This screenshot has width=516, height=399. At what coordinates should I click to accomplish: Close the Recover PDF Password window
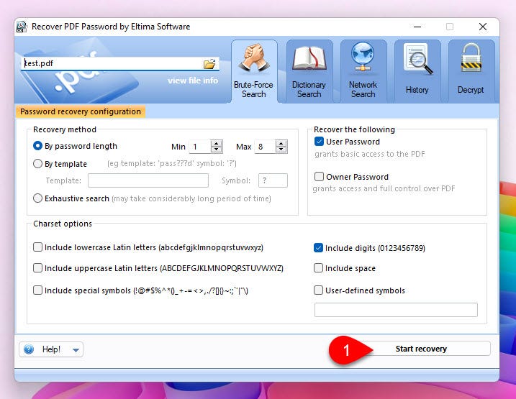point(483,27)
